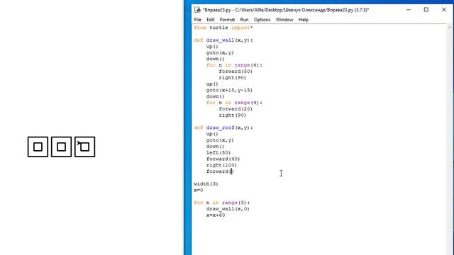This screenshot has height=255, width=454.
Task: Open the Help menu
Action: coord(303,20)
